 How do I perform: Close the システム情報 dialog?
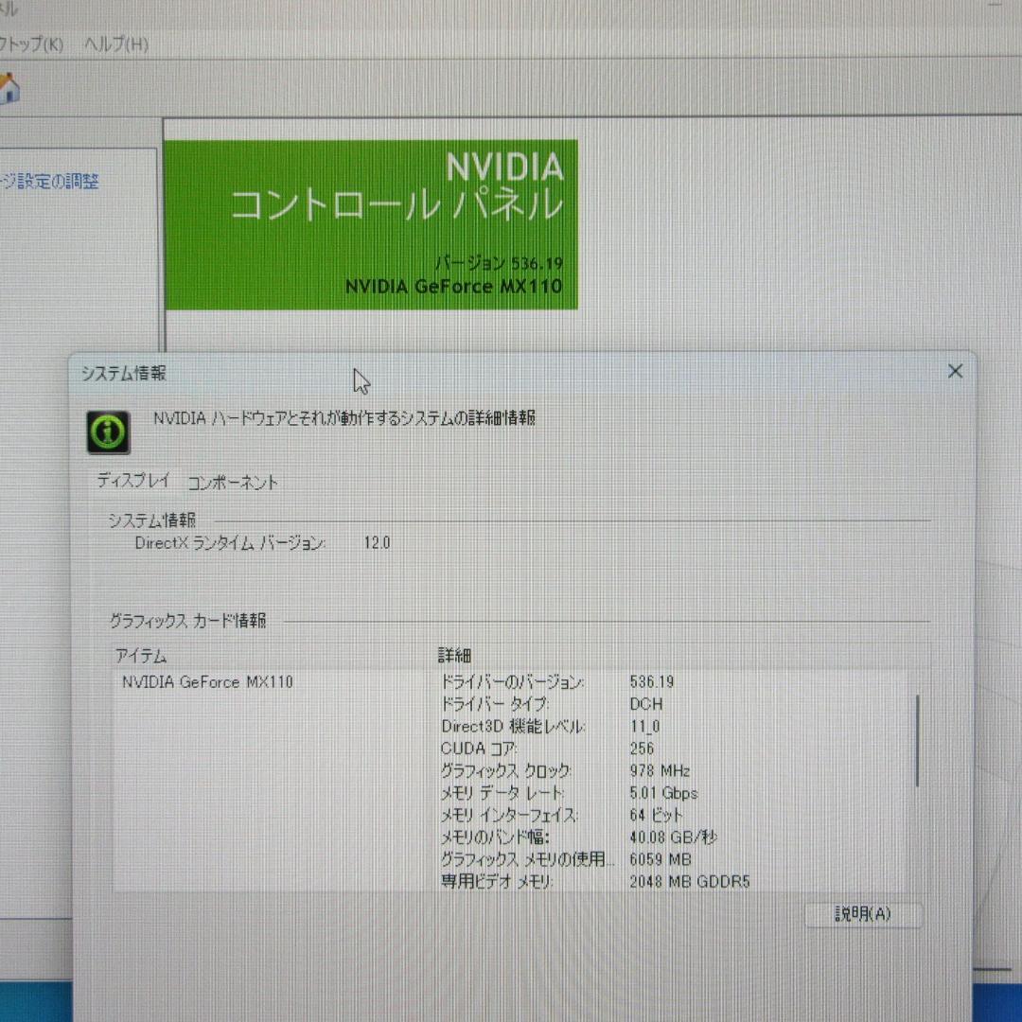click(x=955, y=372)
